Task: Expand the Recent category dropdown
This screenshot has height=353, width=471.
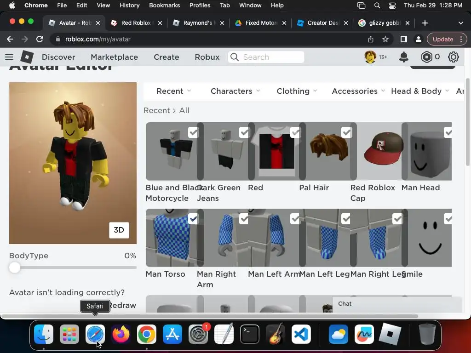Action: [x=173, y=91]
